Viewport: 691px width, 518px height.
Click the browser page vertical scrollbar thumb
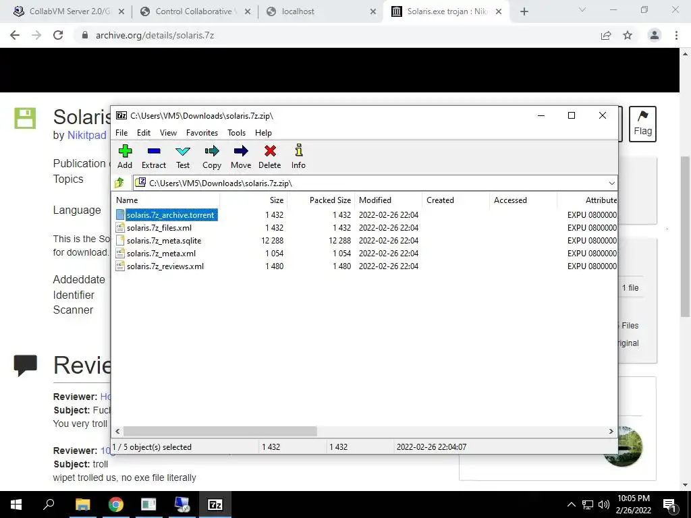coord(685,237)
